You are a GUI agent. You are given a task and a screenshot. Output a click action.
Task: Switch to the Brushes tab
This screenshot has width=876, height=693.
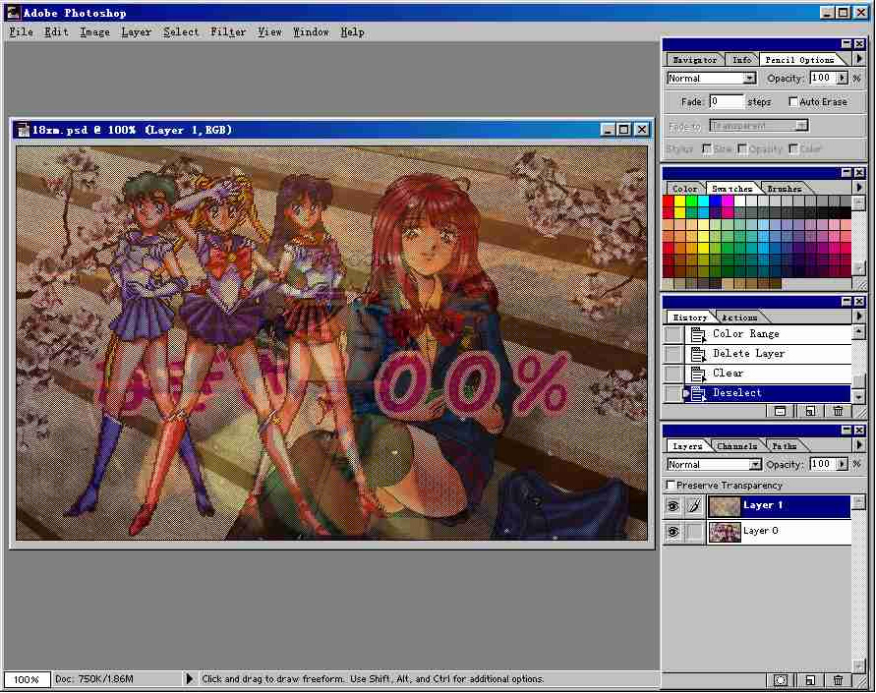coord(784,189)
